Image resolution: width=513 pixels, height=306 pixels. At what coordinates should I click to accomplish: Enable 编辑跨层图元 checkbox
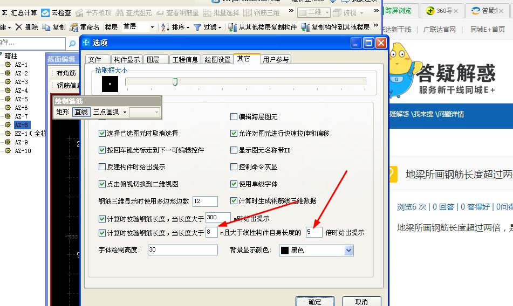[x=234, y=116]
